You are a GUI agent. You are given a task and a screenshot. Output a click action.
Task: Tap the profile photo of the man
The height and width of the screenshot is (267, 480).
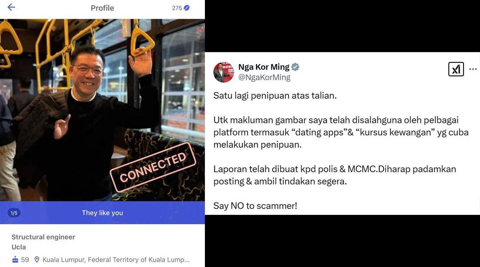pos(102,110)
